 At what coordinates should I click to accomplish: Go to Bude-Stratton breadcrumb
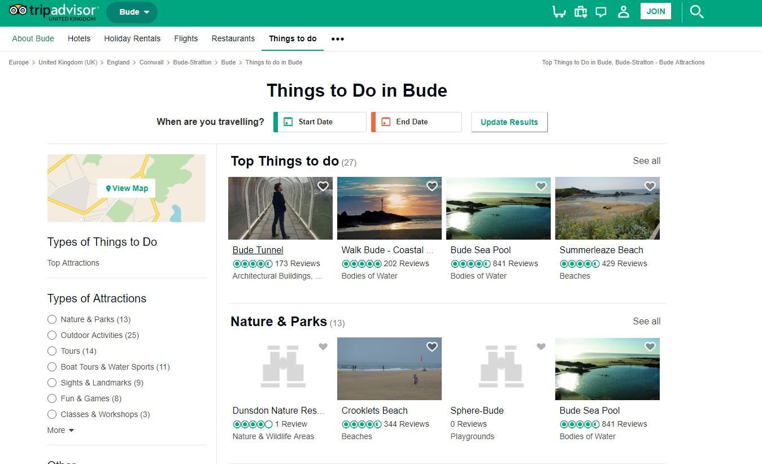coord(192,62)
